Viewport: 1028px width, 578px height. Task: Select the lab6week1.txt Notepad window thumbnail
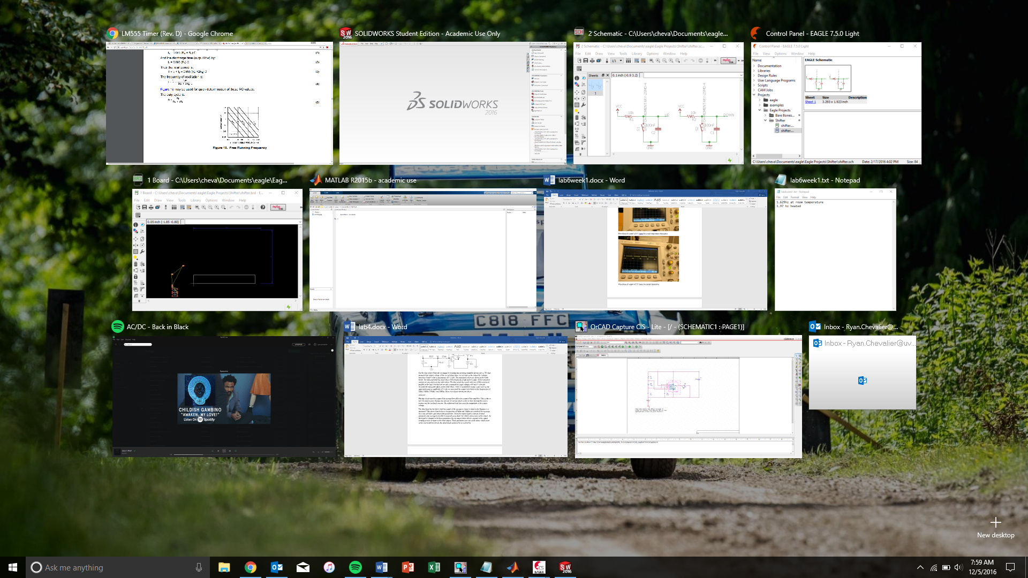click(835, 249)
